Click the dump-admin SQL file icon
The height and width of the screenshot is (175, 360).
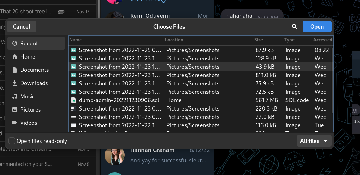coord(73,100)
